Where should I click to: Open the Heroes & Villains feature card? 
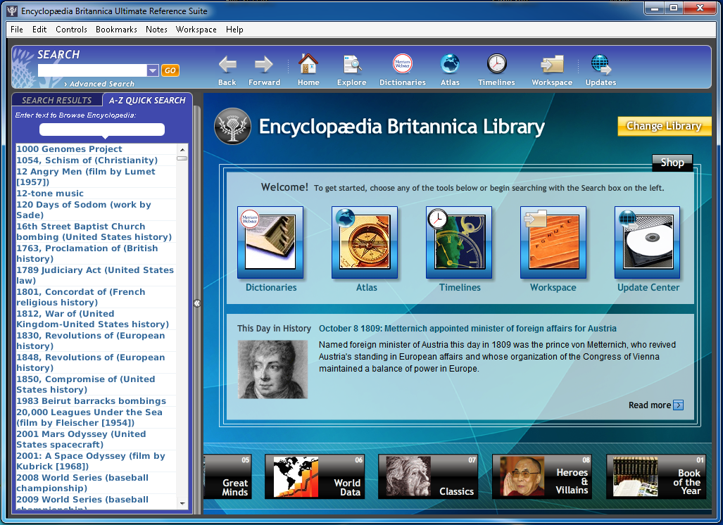point(542,476)
